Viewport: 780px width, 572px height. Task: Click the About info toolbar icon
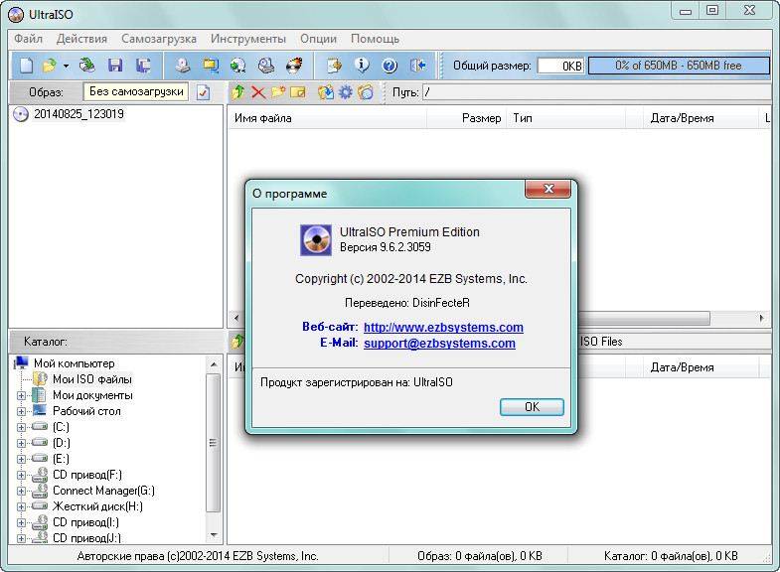click(x=362, y=66)
